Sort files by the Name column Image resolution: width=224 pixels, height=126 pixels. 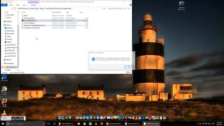[x=23, y=12]
